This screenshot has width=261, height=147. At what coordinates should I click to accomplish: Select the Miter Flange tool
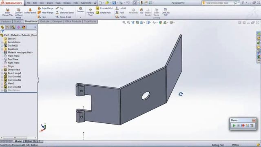[x=46, y=13]
